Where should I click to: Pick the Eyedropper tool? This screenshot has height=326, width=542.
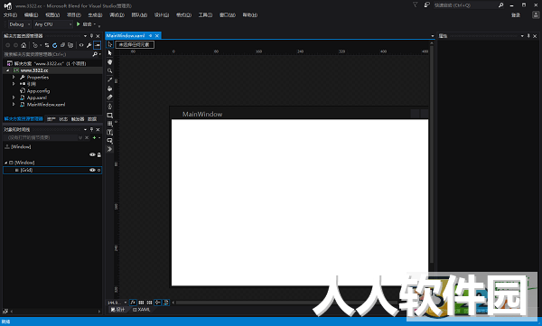(110, 79)
